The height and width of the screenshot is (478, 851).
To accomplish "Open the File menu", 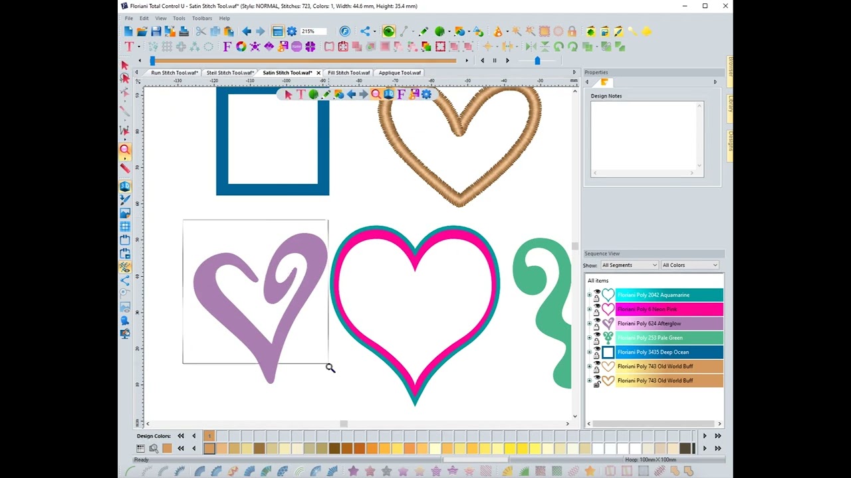I will [x=129, y=18].
